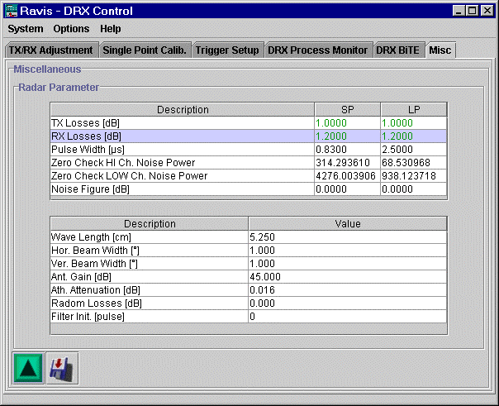Viewport: 499px width, 406px height.
Task: Click the lower table's Description column header
Action: pos(150,223)
